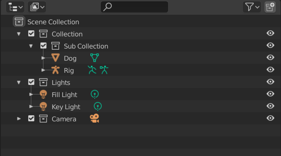Click the Rig armature object icon
The width and height of the screenshot is (281, 156).
click(56, 70)
